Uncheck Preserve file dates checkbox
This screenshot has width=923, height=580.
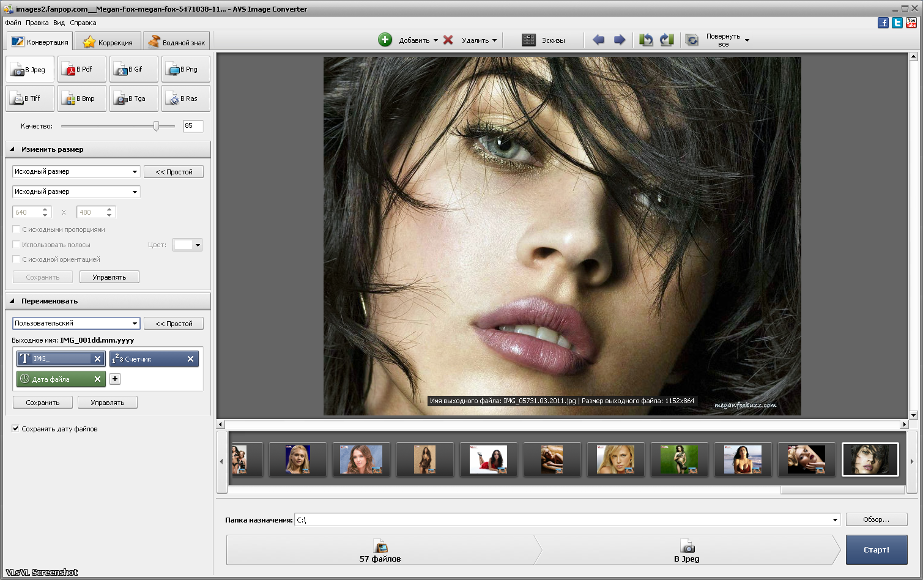tap(15, 429)
